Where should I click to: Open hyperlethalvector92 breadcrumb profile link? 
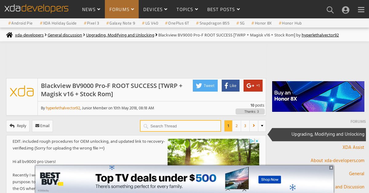point(320,35)
